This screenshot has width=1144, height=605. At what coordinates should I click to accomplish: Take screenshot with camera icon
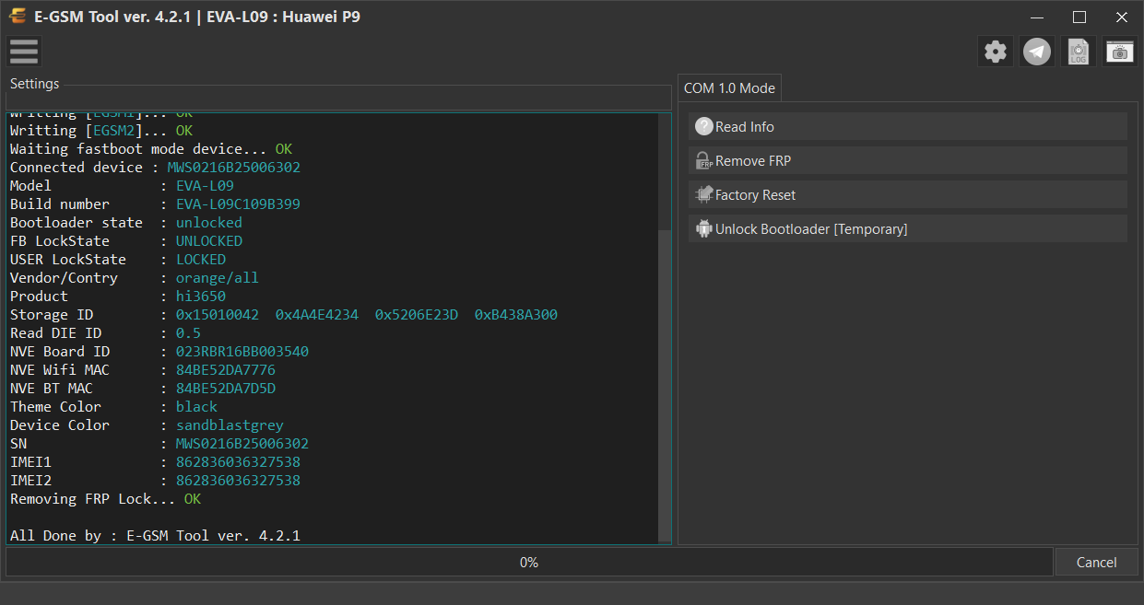pyautogui.click(x=1120, y=52)
